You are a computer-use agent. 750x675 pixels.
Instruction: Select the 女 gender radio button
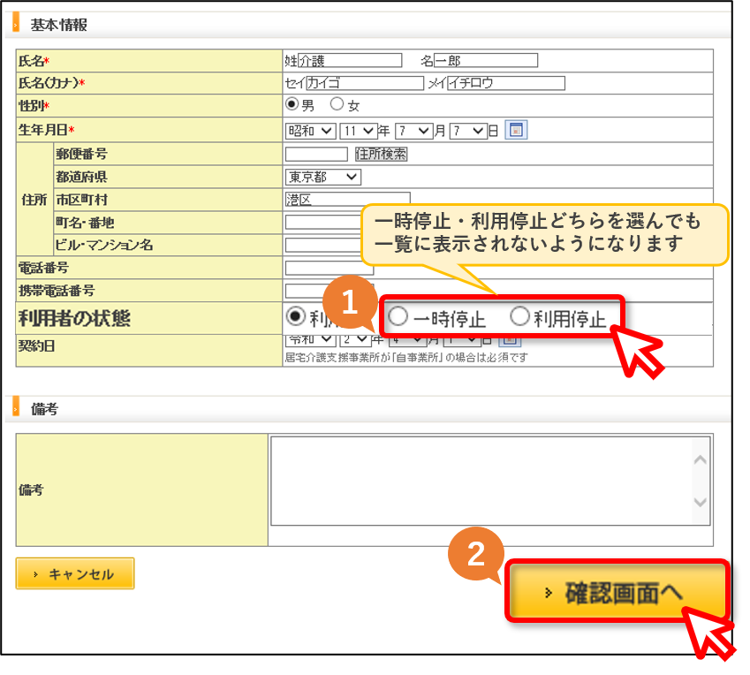(337, 103)
